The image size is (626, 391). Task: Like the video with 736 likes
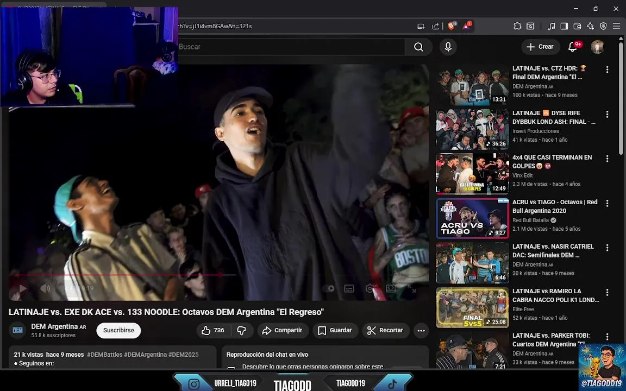(x=213, y=330)
